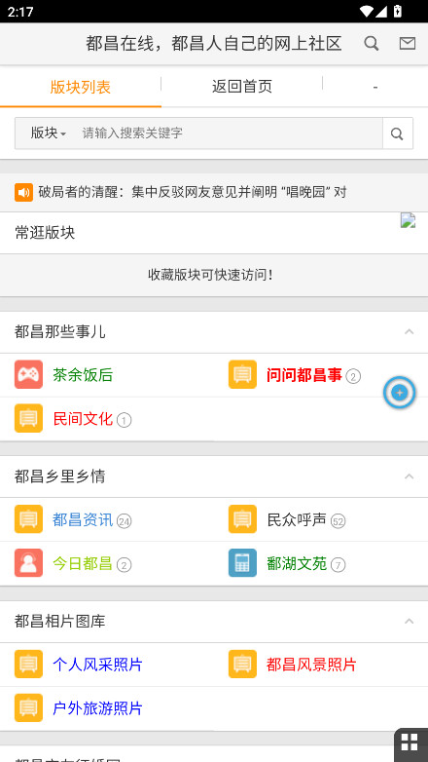Image resolution: width=428 pixels, height=762 pixels.
Task: Tap the game controller icon for 茶余饭后
Action: pyautogui.click(x=28, y=375)
